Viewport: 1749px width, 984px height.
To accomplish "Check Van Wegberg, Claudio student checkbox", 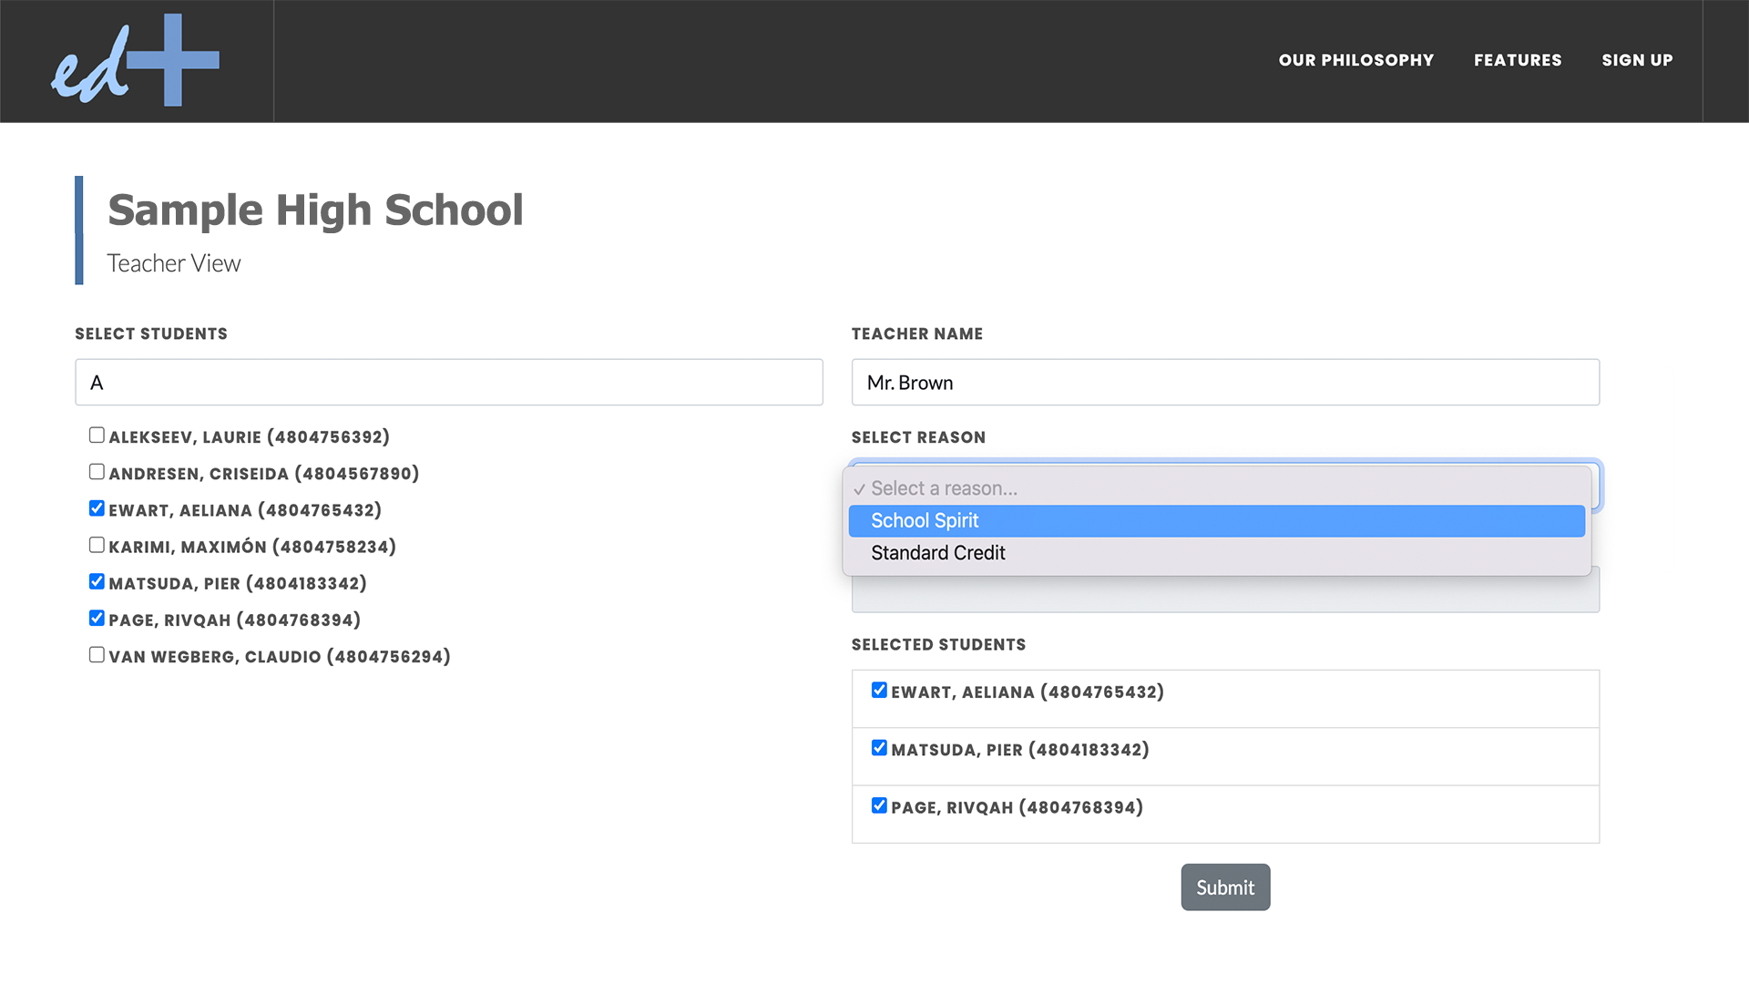I will point(97,654).
